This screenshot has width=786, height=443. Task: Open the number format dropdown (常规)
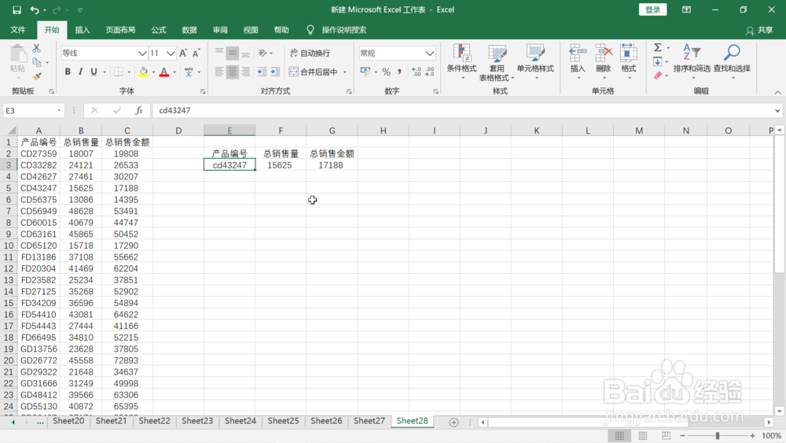coord(430,54)
